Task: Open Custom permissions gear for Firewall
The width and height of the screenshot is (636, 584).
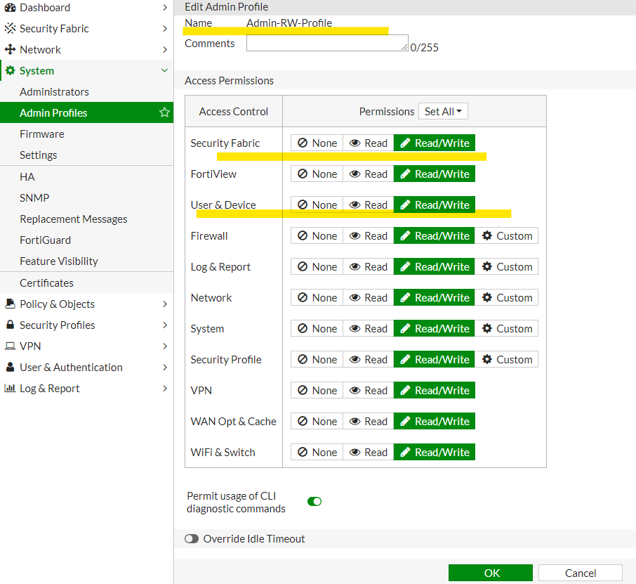Action: coord(507,235)
